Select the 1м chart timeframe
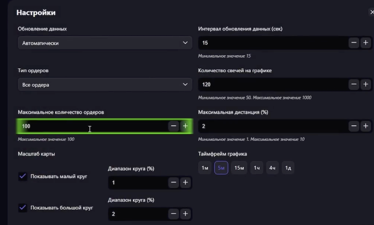Viewport: 374px width, 225px height. tap(205, 167)
